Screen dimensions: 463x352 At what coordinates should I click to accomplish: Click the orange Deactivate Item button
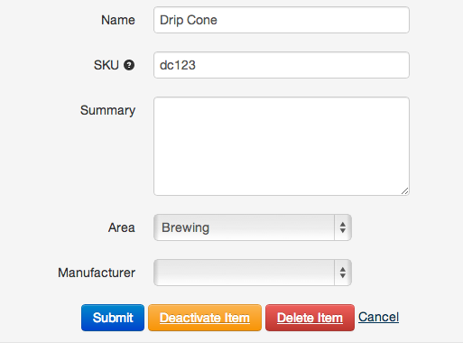click(x=205, y=318)
